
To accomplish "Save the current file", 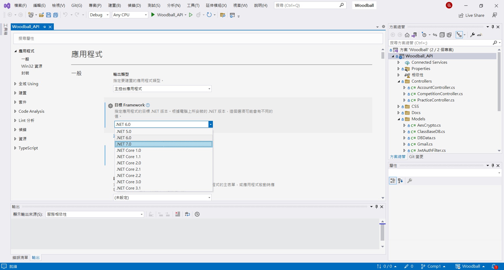I will (x=49, y=15).
